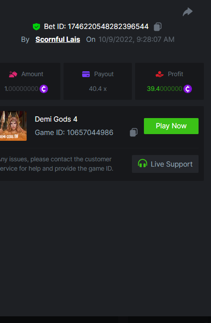Viewport: 211px width, 323px height.
Task: Open Scornful Lais user profile link
Action: [58, 39]
